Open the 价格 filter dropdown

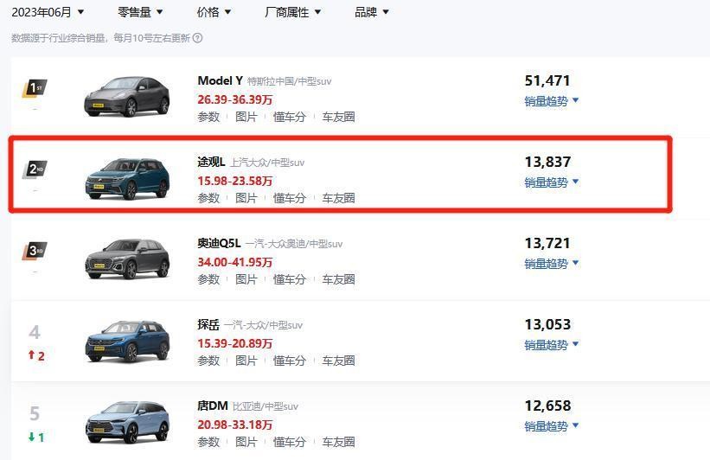coord(214,12)
